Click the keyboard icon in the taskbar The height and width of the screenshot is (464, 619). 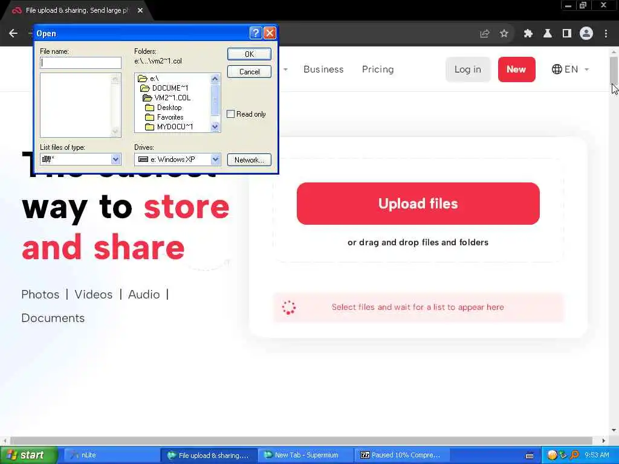pos(530,456)
